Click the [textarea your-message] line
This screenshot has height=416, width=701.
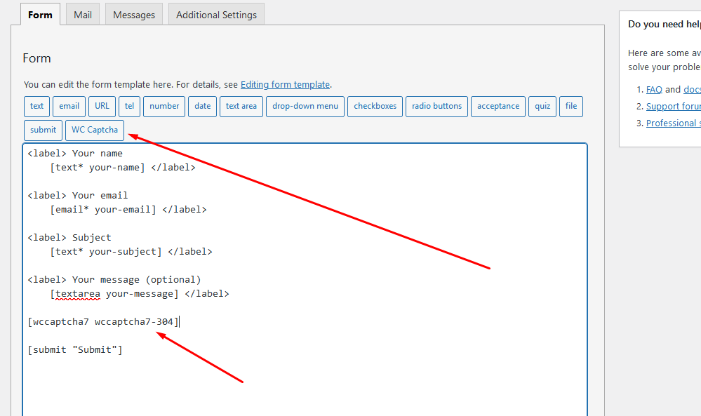(140, 293)
